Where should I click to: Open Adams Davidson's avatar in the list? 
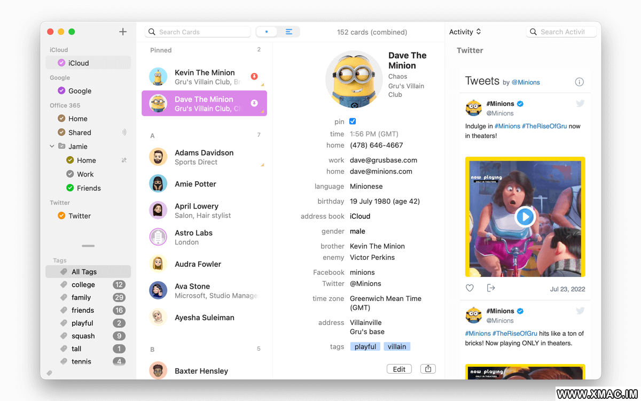[x=158, y=157]
